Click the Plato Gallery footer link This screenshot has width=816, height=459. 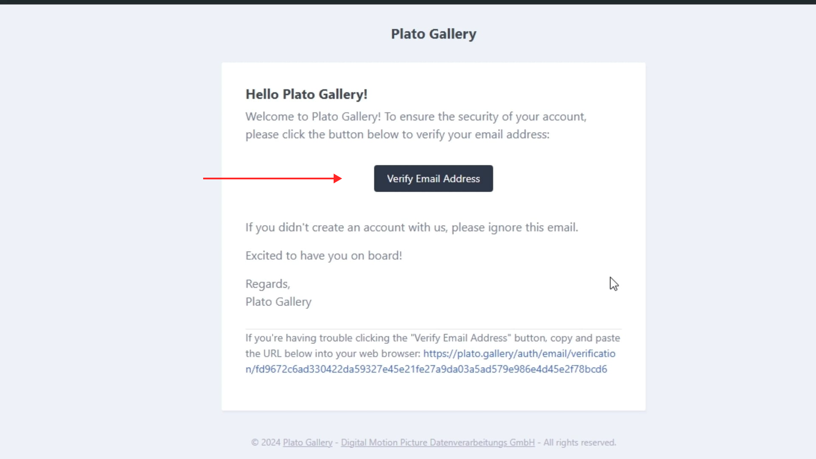click(308, 442)
